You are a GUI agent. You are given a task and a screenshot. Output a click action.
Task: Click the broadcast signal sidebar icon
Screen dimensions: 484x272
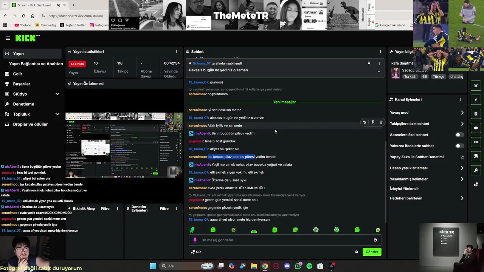(x=476, y=142)
